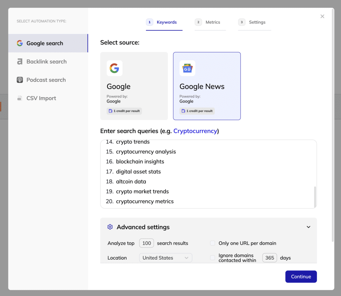Click the step number 1 badge
This screenshot has height=296, width=341.
point(150,22)
